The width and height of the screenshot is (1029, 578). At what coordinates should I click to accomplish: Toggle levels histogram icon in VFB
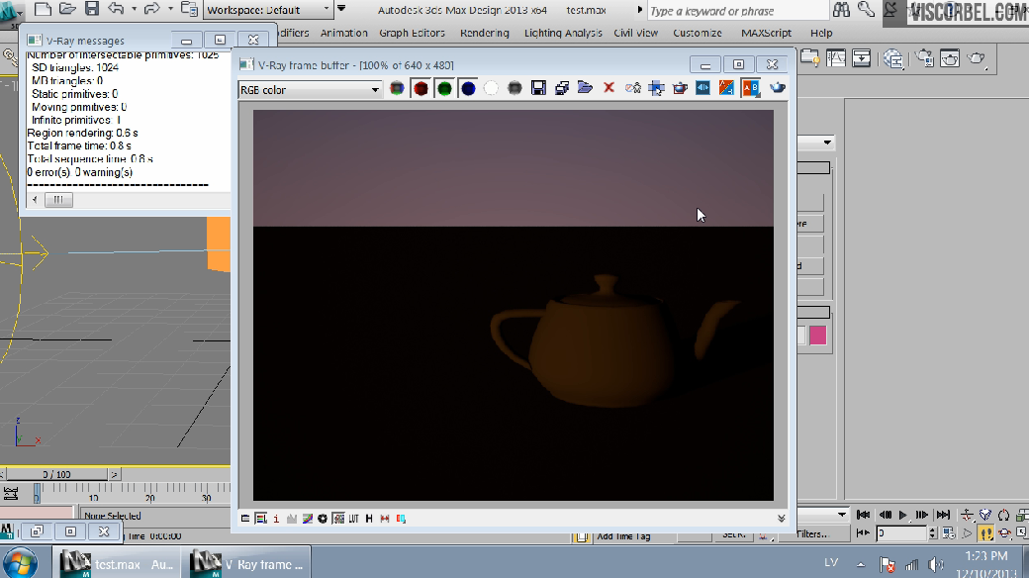tap(292, 519)
